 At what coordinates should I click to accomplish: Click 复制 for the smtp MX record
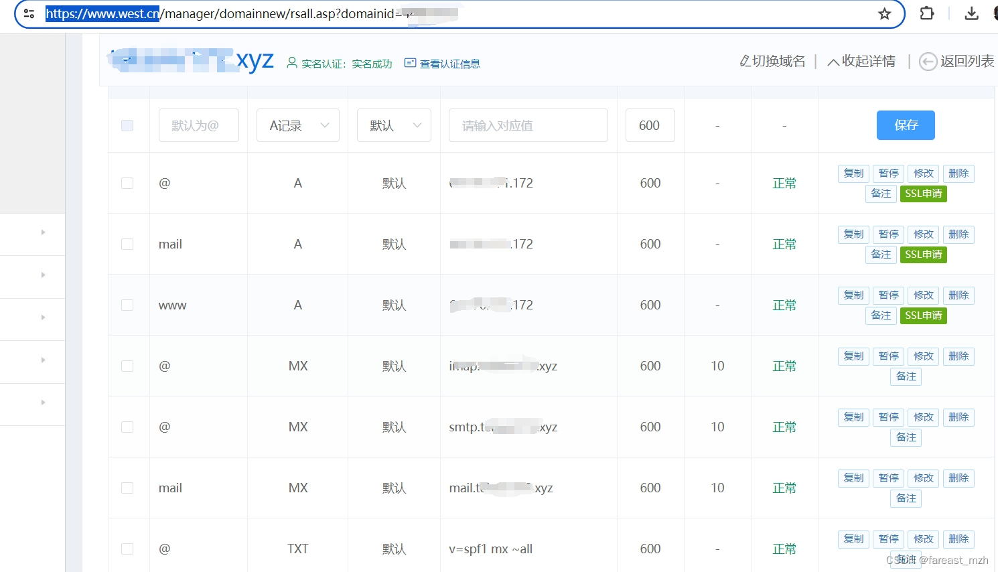(x=854, y=417)
